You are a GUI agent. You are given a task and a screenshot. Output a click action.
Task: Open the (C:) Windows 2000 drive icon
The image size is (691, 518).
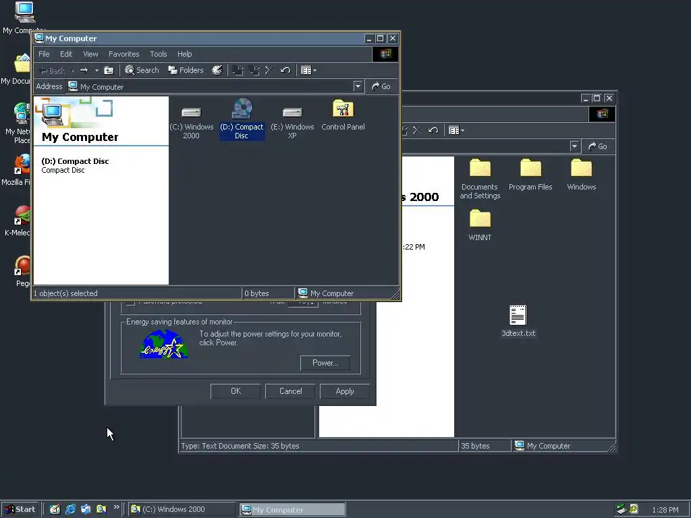[191, 119]
